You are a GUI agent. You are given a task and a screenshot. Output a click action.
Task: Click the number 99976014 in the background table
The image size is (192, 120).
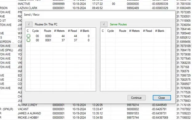pyautogui.click(x=133, y=105)
